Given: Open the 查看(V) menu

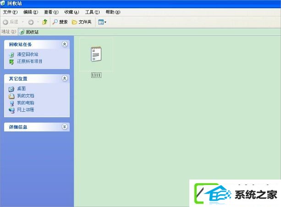Looking at the screenshot, I should tap(51, 12).
